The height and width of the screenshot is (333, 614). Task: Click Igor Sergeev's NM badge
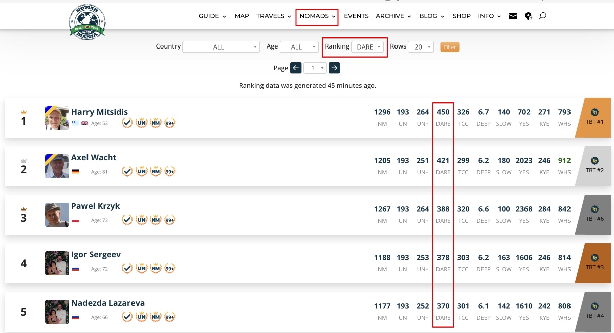156,268
